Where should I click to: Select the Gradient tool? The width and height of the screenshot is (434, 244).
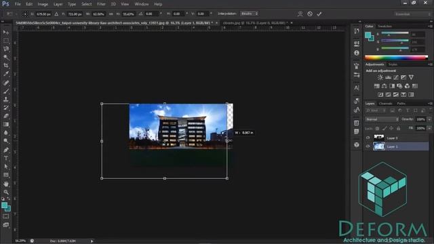[6, 124]
